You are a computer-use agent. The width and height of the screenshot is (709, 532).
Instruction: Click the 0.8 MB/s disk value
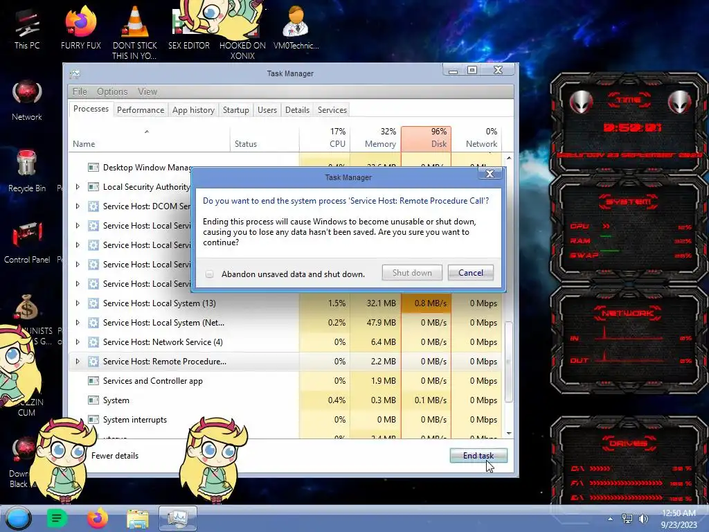coord(431,303)
